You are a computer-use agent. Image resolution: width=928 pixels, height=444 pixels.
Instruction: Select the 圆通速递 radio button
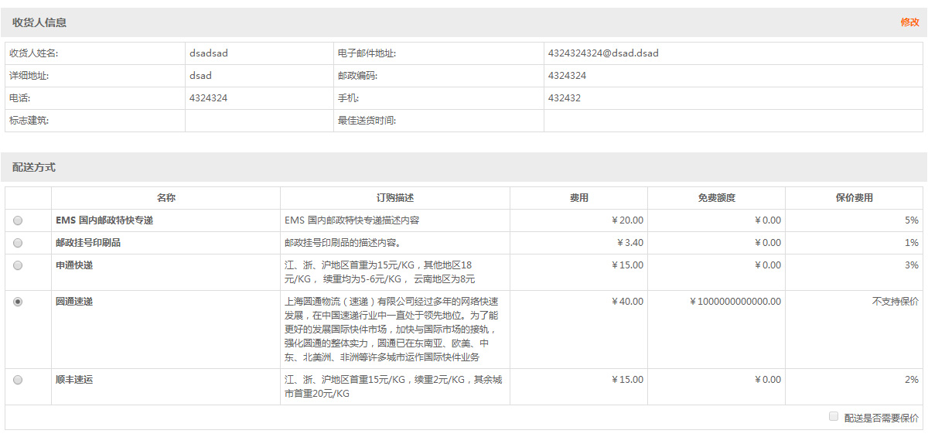(18, 302)
